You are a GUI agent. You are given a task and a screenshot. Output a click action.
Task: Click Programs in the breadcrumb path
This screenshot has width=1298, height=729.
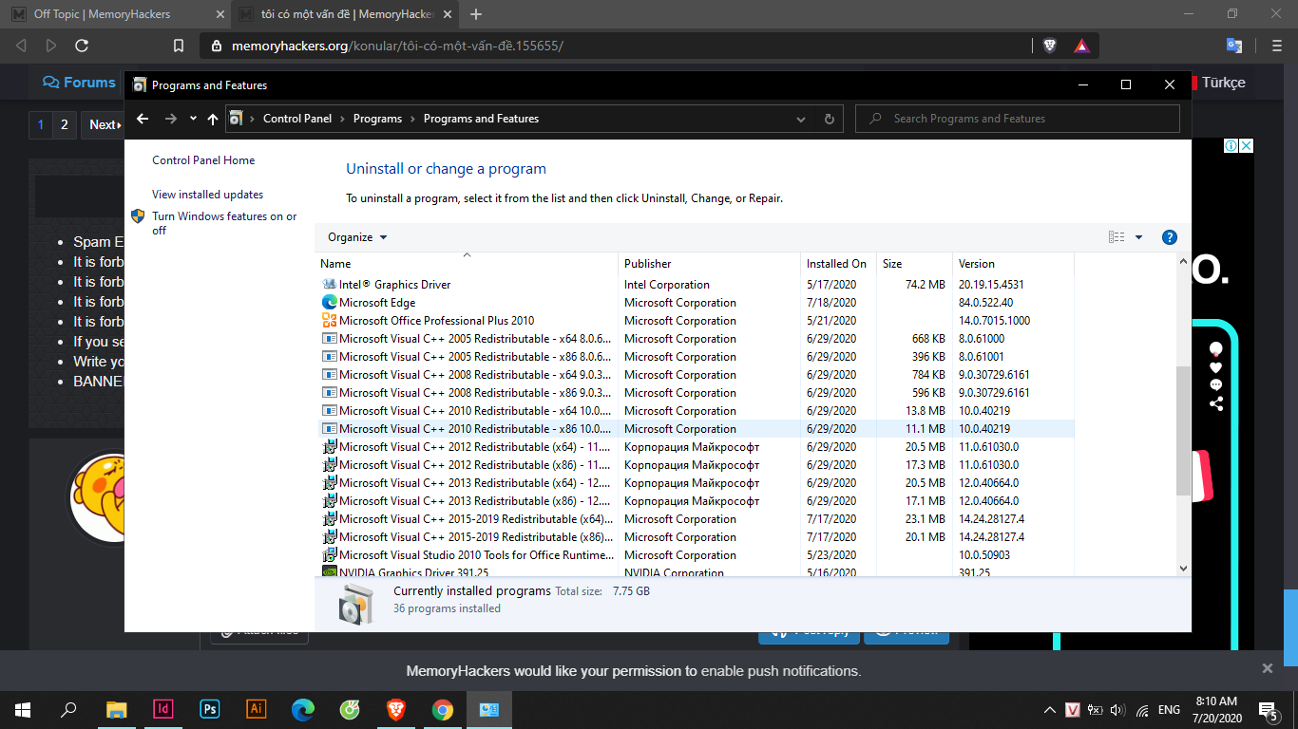[x=377, y=119]
